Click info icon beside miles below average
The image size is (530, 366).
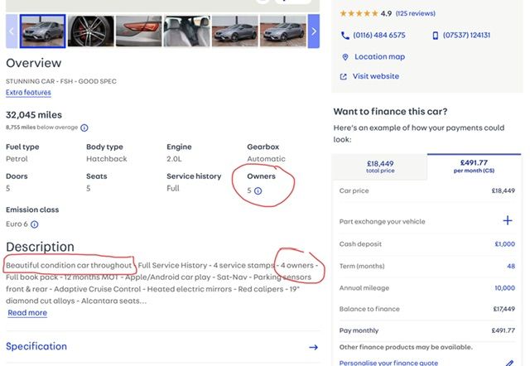pos(84,128)
